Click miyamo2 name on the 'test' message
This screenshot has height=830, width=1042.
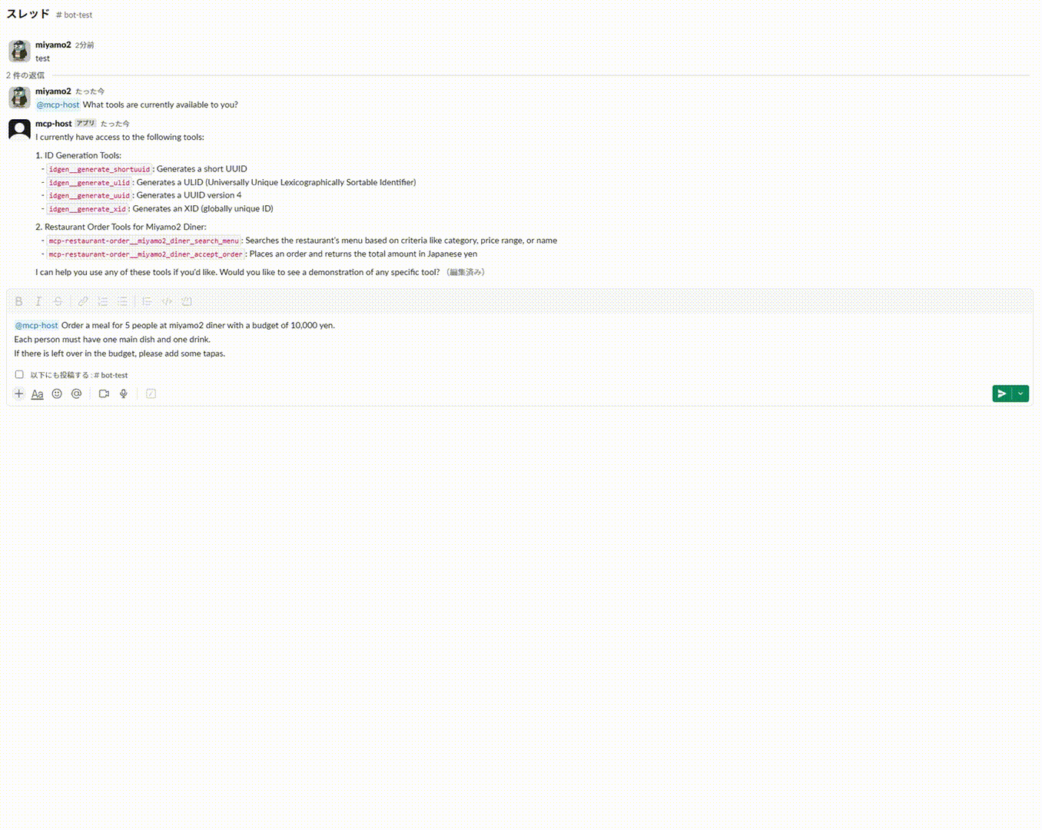point(53,45)
